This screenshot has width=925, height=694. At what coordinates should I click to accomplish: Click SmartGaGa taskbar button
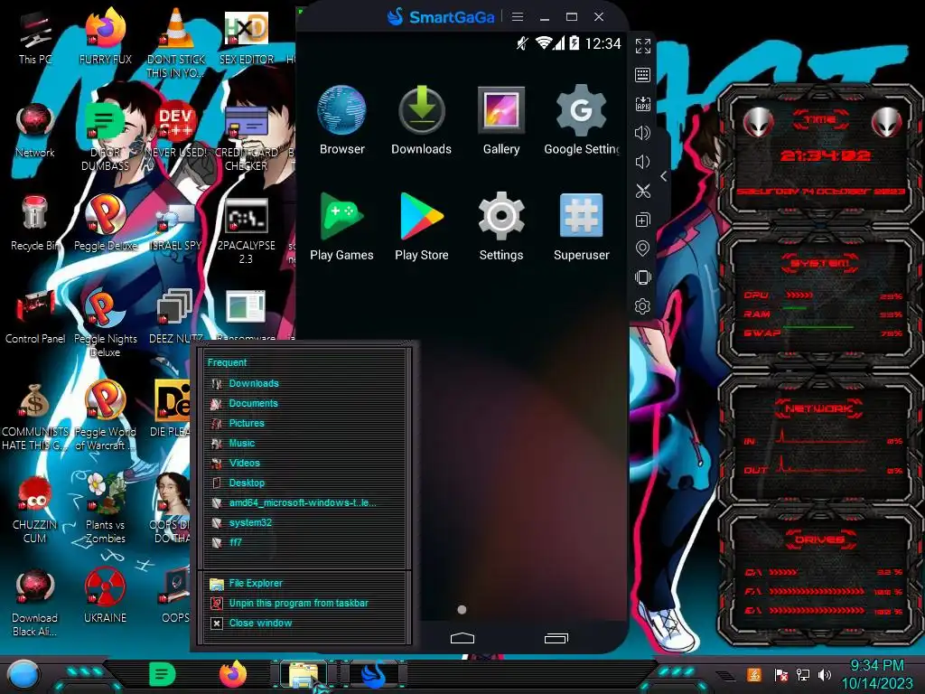[x=373, y=674]
